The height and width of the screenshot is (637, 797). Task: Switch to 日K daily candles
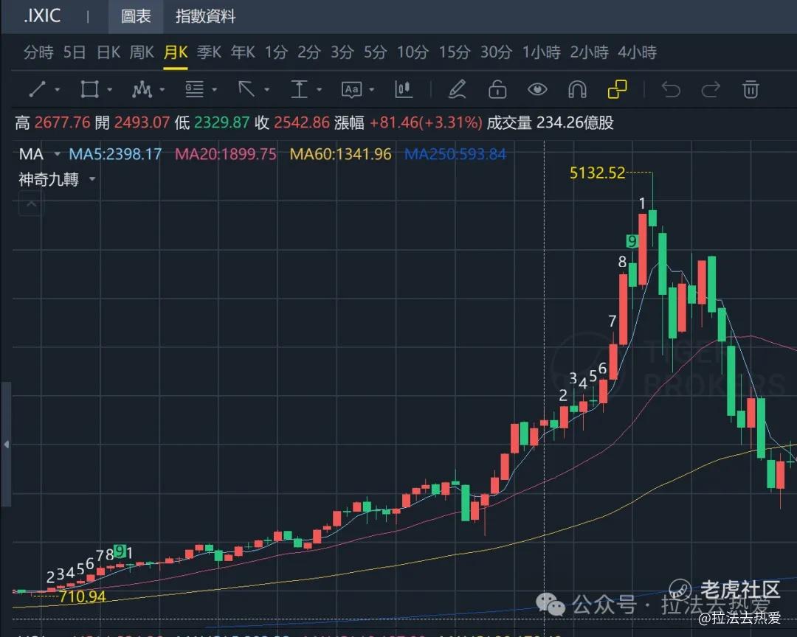pos(108,52)
